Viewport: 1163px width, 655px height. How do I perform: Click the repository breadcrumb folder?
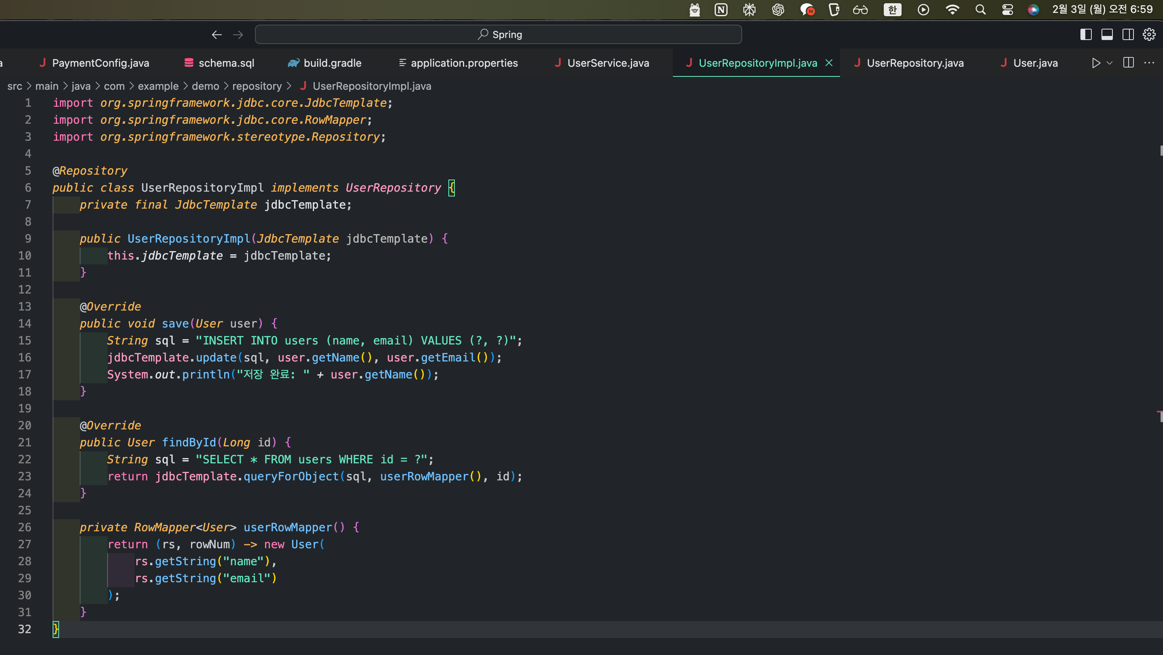(x=257, y=86)
